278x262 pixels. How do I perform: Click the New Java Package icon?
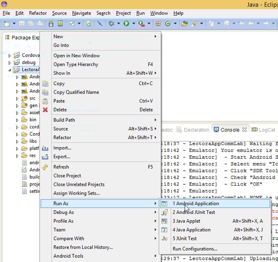point(158,23)
